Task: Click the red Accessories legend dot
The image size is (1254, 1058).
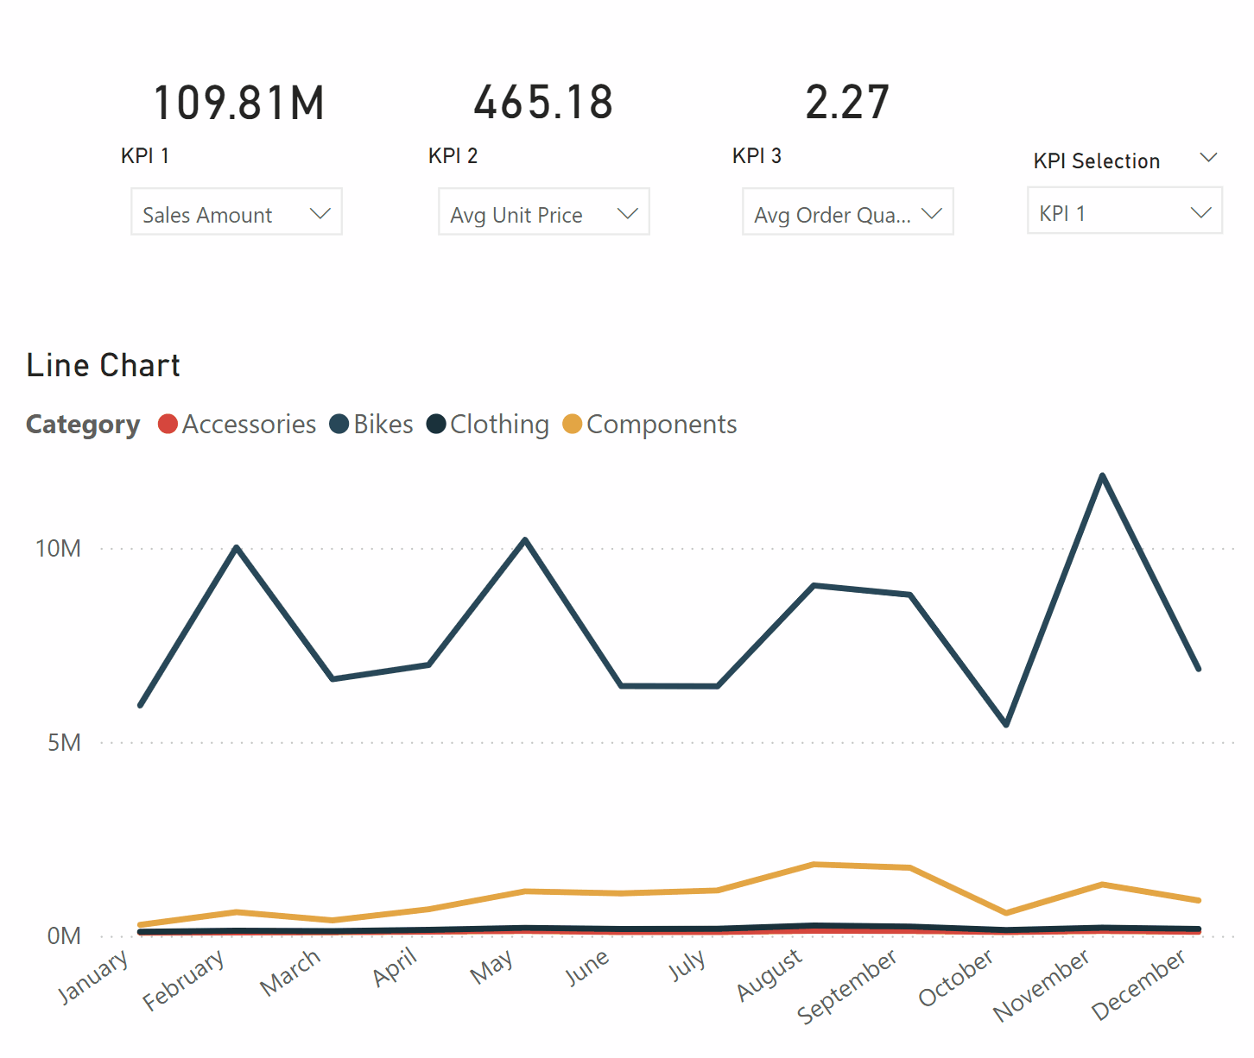Action: coord(168,424)
